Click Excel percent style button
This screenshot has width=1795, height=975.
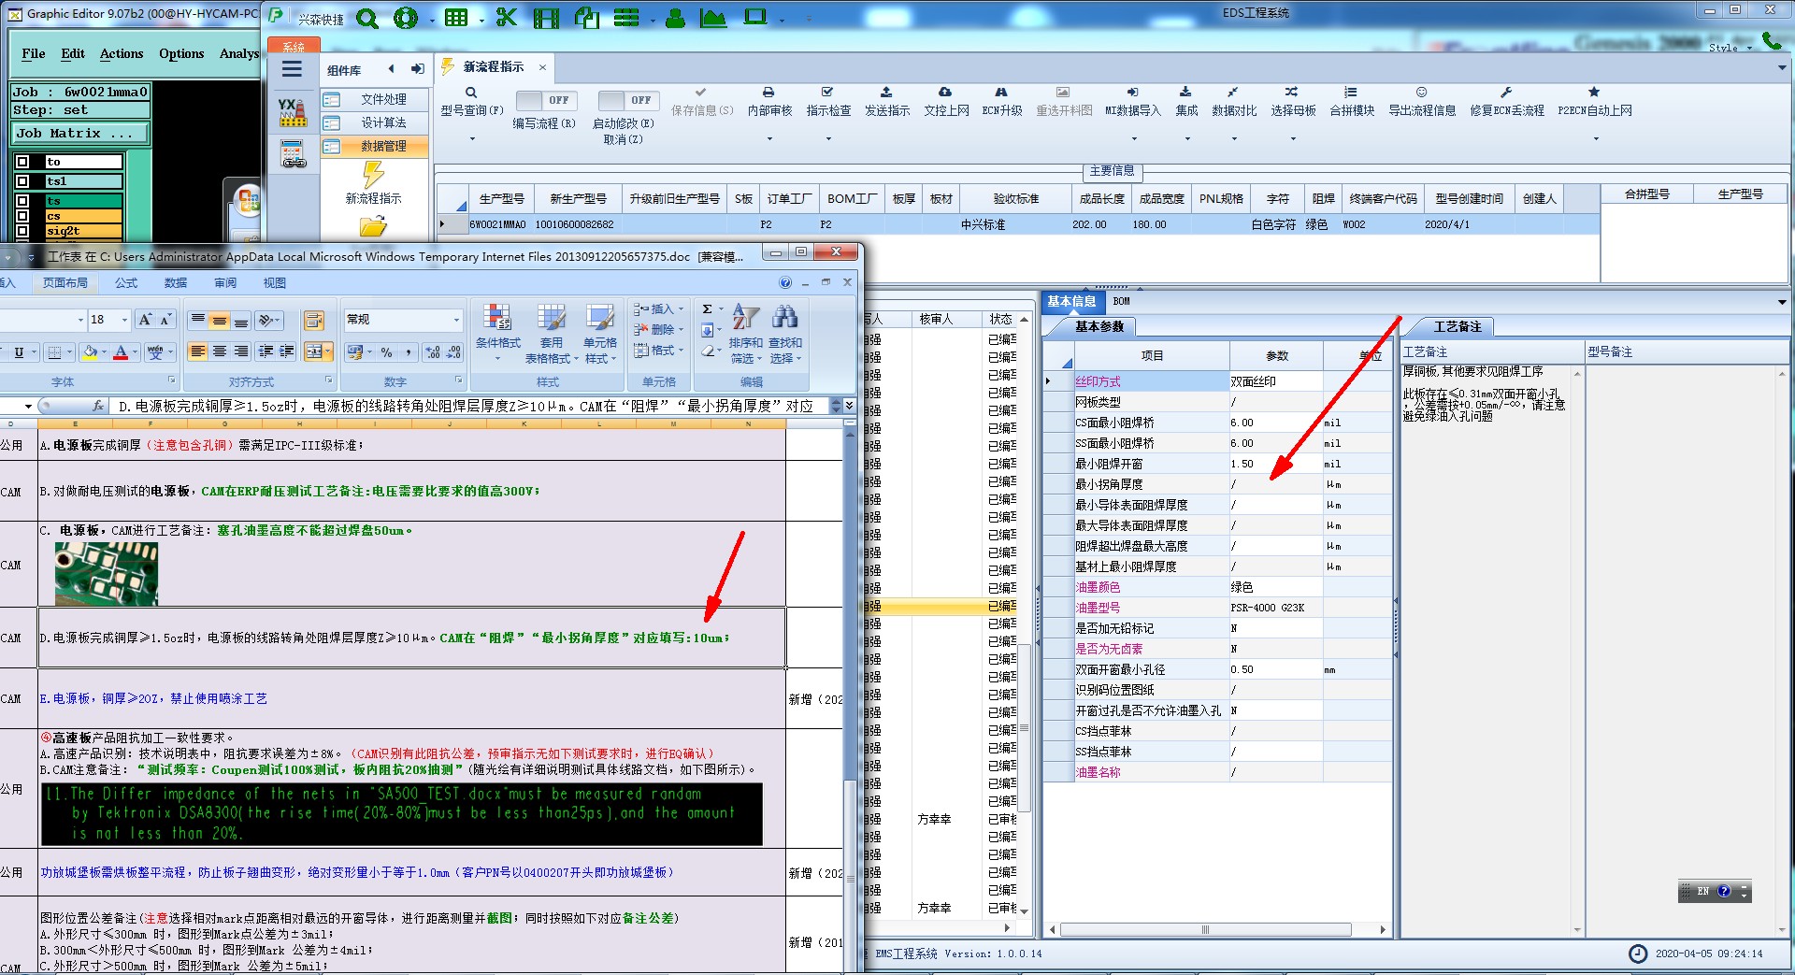pos(386,352)
